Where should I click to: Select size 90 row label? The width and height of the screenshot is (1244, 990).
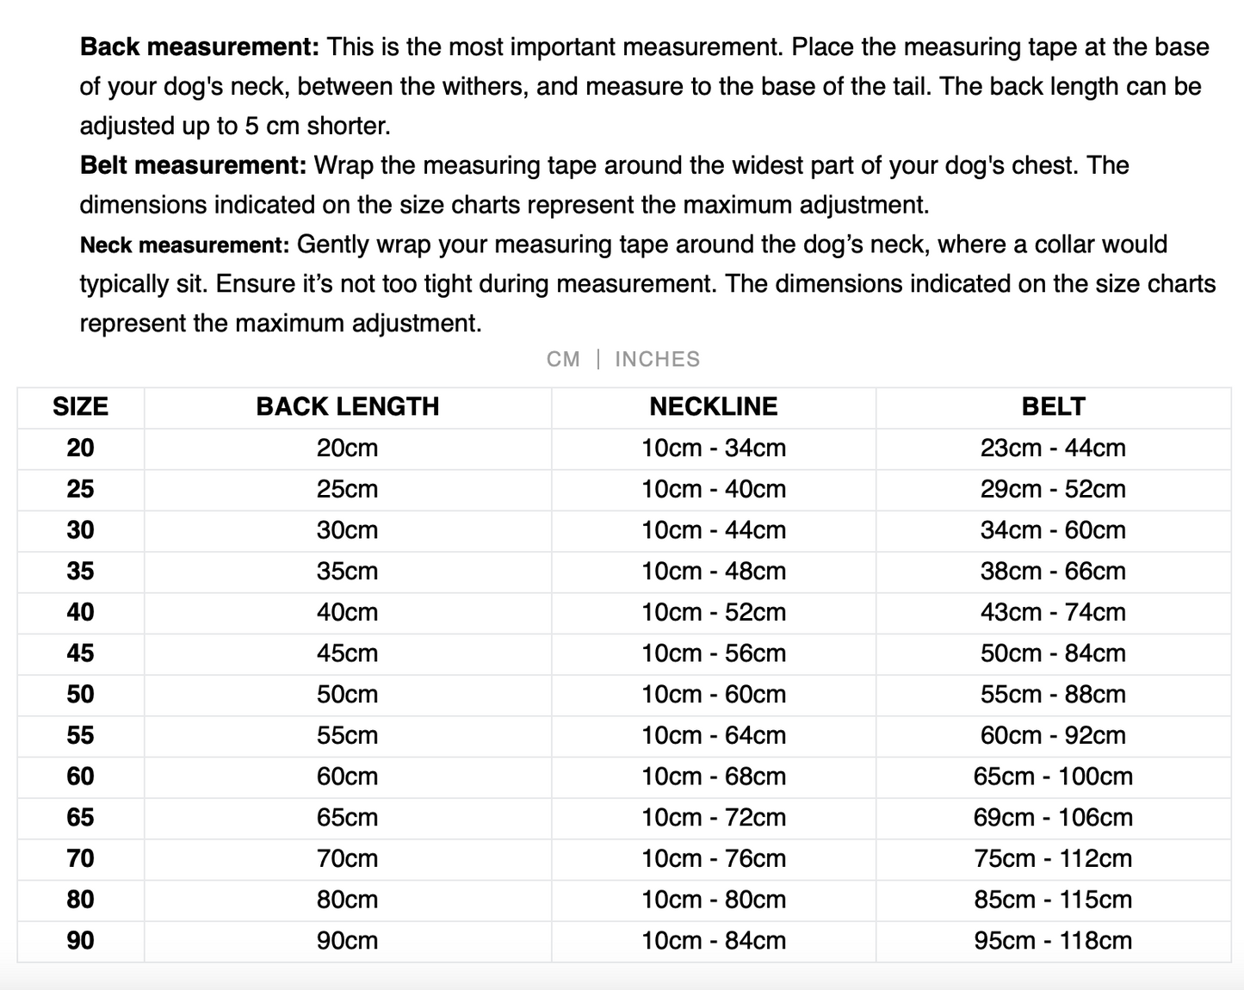(x=80, y=941)
